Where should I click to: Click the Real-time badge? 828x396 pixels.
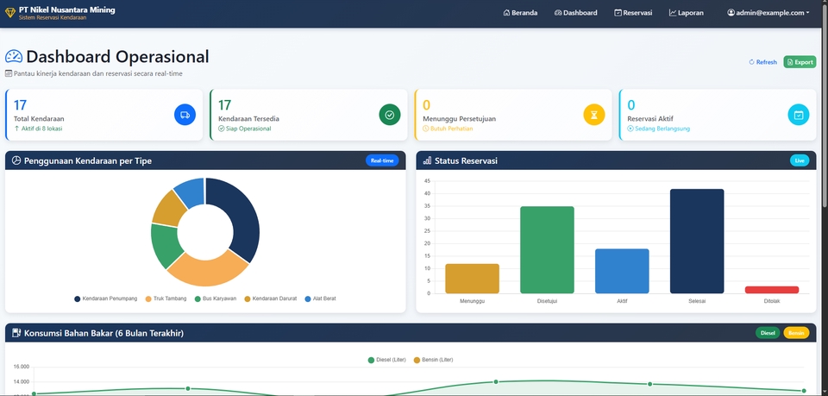coord(382,160)
